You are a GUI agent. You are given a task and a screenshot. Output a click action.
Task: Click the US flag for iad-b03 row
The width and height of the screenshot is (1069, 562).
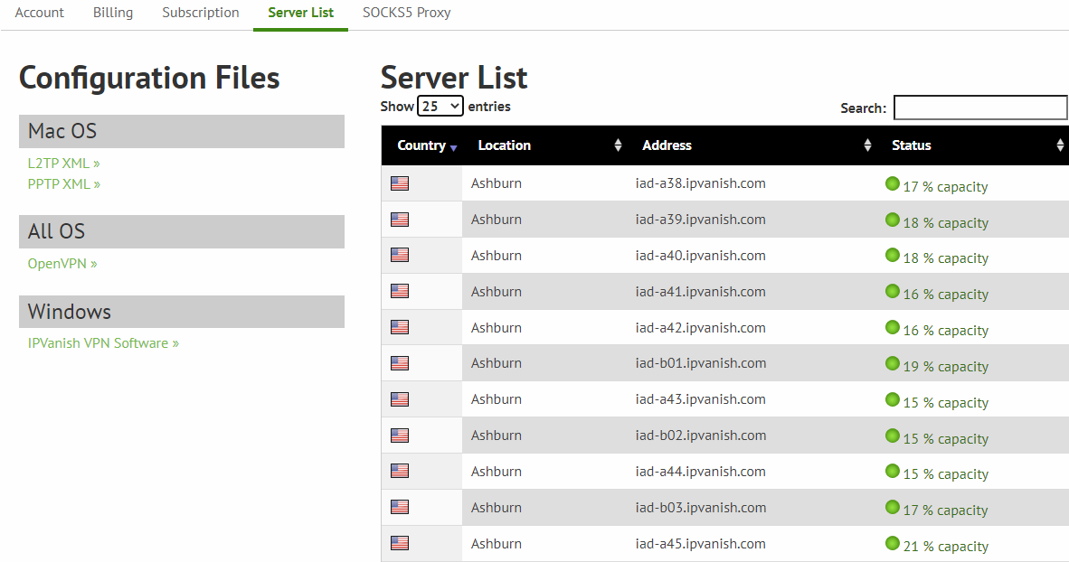coord(400,507)
